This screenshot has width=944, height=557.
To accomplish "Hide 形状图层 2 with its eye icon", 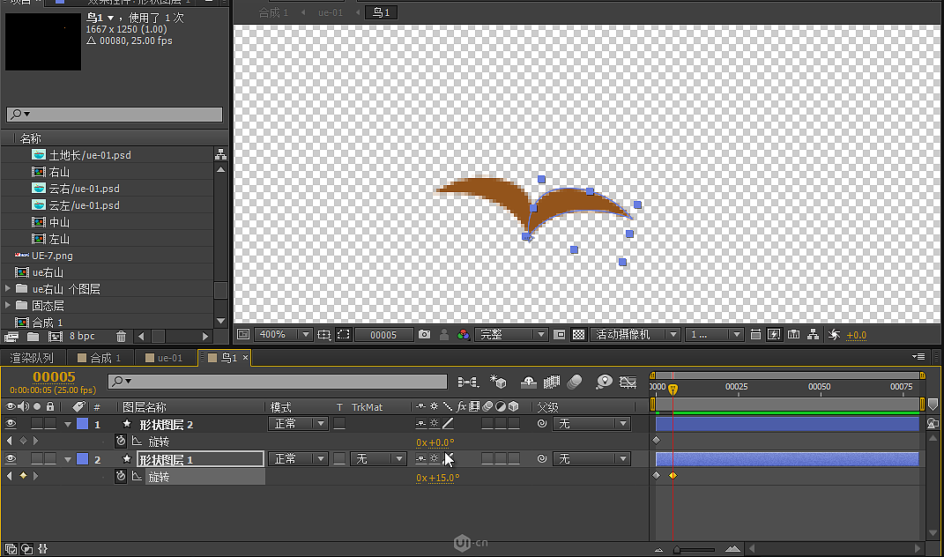I will pyautogui.click(x=11, y=424).
